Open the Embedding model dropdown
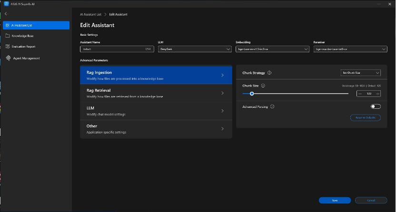The image size is (396, 212). (272, 49)
